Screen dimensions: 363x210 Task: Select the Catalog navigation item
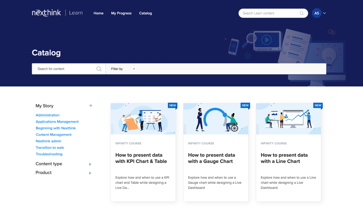click(145, 13)
